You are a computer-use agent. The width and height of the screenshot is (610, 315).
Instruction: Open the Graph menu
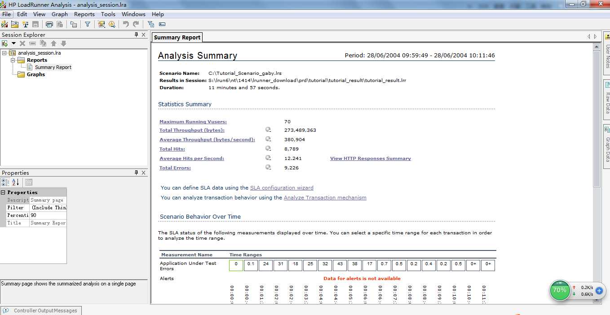coord(59,14)
